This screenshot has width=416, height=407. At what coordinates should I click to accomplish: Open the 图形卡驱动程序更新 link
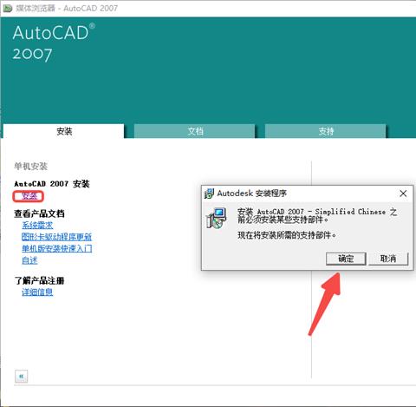[x=56, y=237]
